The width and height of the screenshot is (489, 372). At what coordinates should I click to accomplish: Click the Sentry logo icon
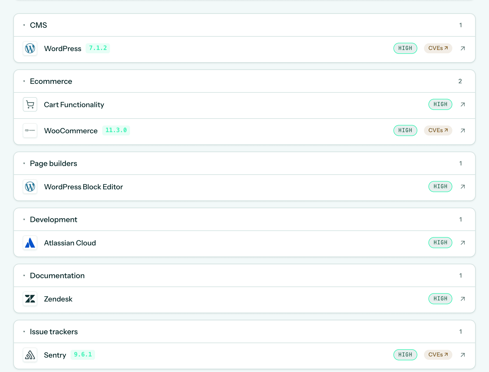pos(30,355)
